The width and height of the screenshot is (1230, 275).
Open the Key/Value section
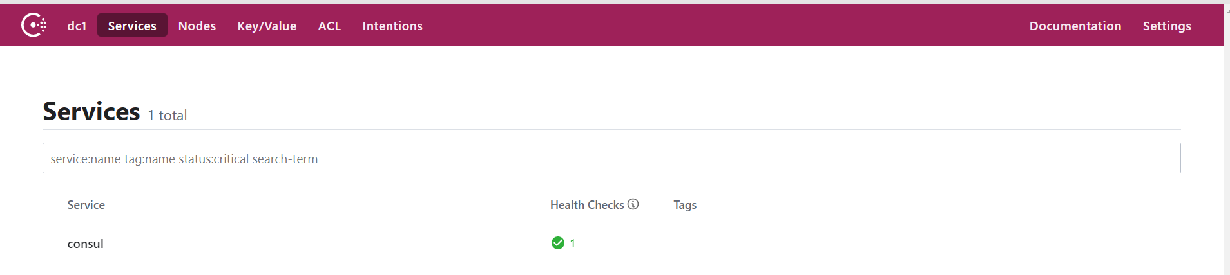(267, 26)
